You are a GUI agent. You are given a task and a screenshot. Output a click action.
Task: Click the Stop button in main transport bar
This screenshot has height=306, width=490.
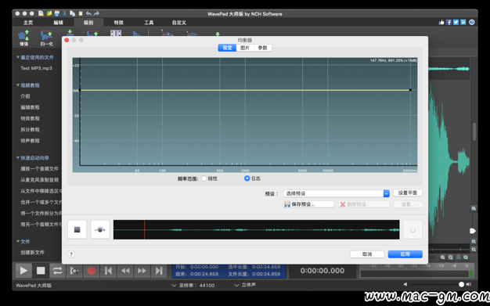[41, 271]
